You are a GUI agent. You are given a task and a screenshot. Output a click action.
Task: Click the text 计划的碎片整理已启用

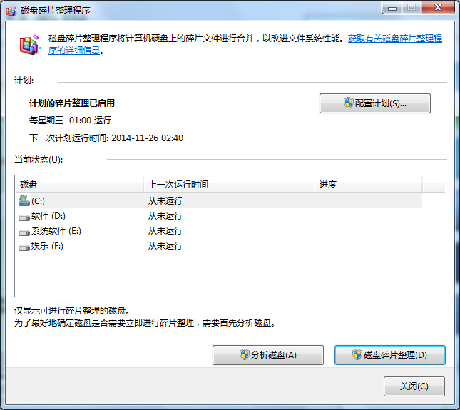tap(72, 103)
